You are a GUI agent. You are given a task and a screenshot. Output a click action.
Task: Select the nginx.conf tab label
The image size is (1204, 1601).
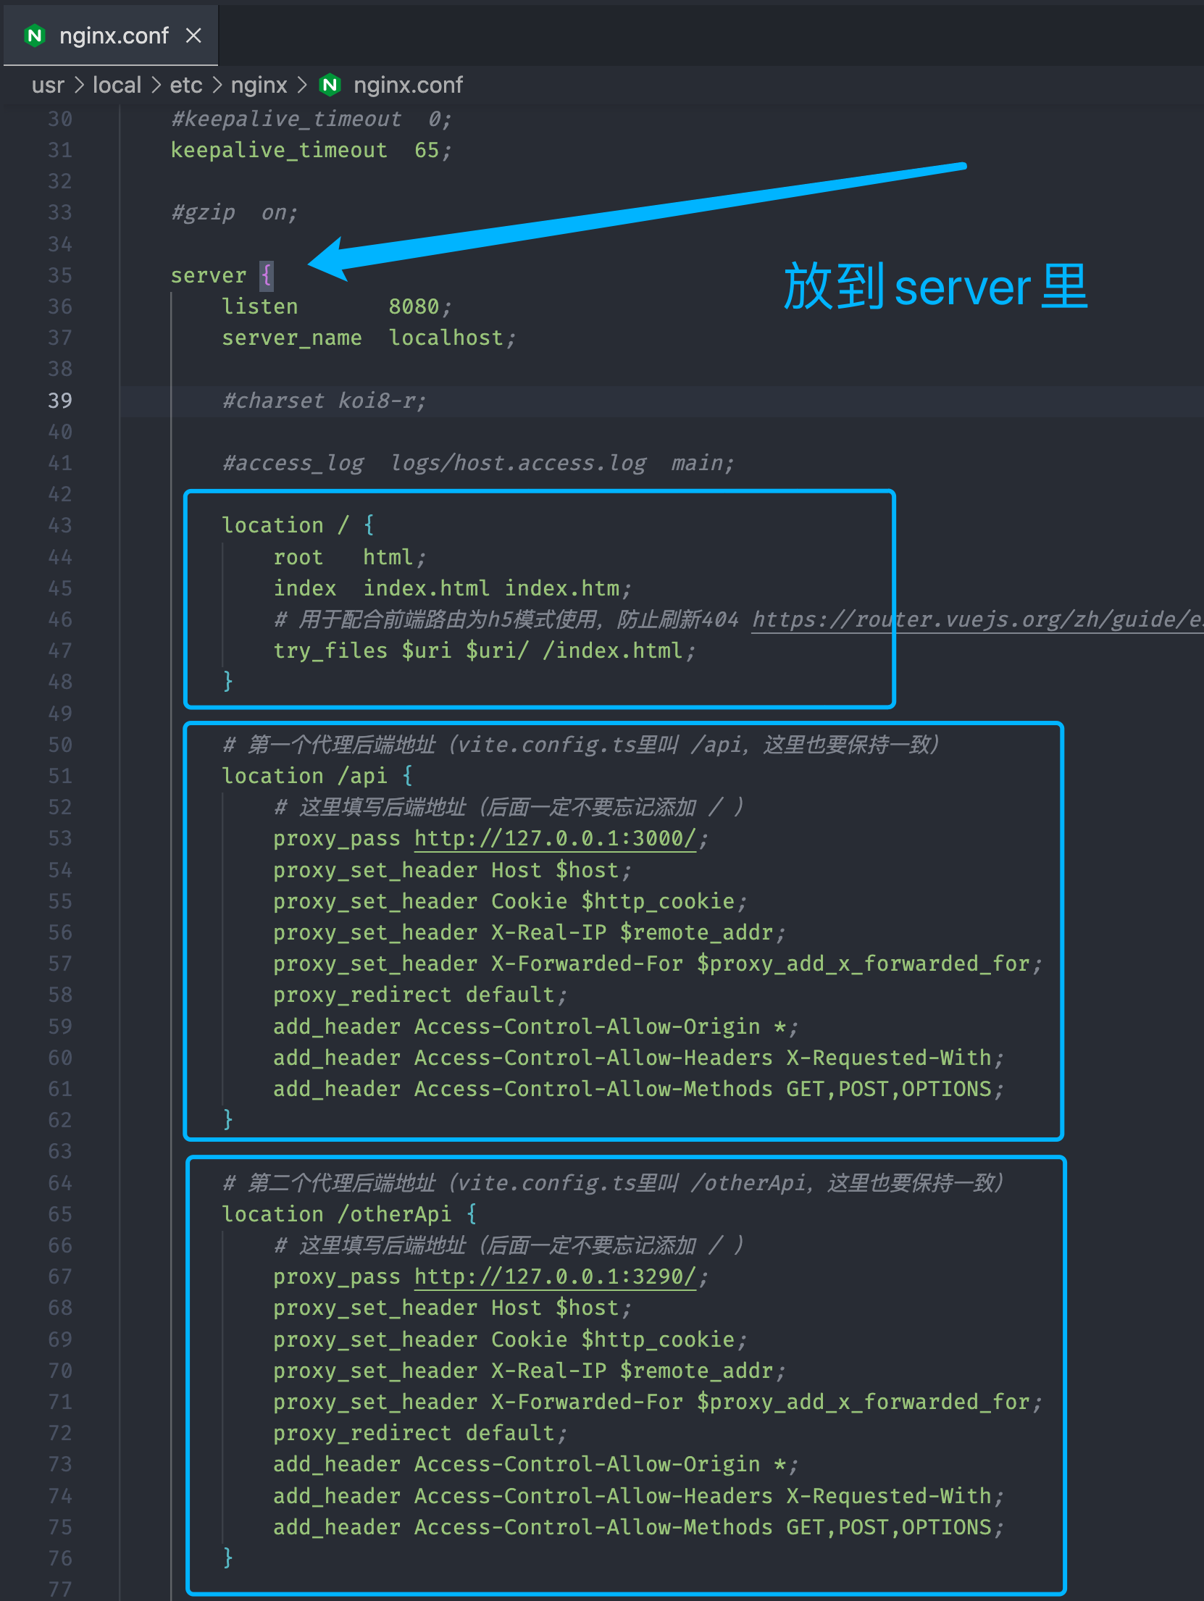click(114, 35)
